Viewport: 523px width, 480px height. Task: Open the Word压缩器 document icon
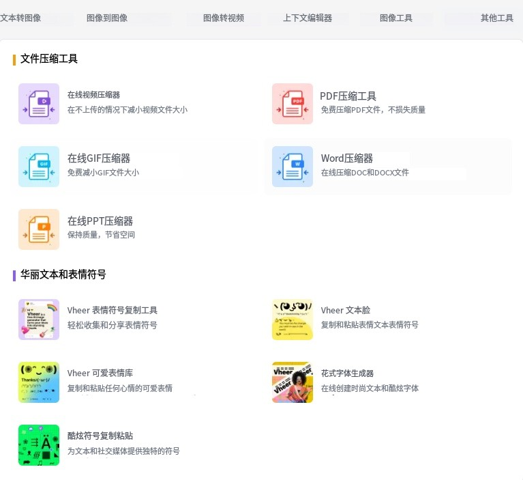(292, 167)
